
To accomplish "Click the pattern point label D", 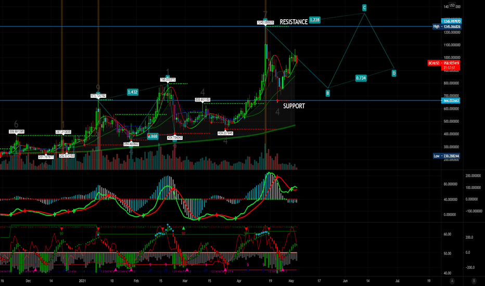I will [x=394, y=73].
